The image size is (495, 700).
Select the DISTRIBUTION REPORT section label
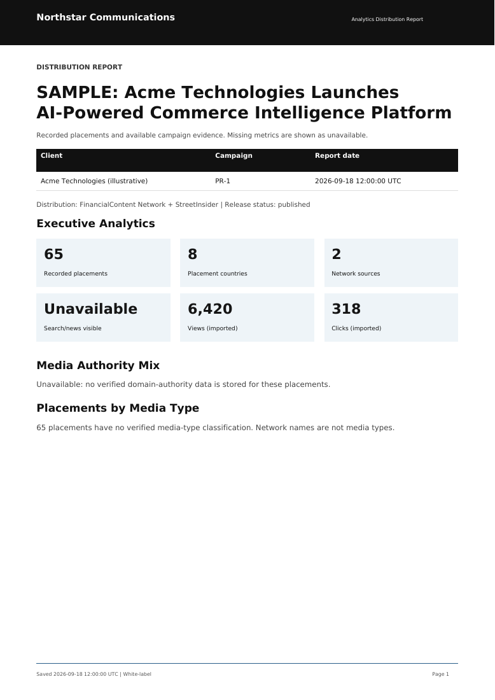(x=80, y=67)
